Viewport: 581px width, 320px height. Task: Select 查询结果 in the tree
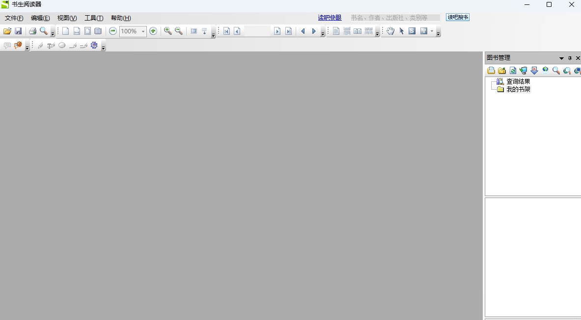pyautogui.click(x=518, y=81)
